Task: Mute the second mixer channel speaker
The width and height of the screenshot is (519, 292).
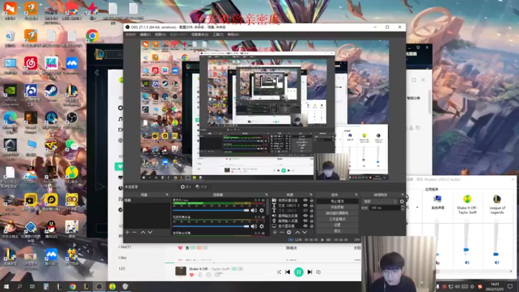Action: click(254, 226)
